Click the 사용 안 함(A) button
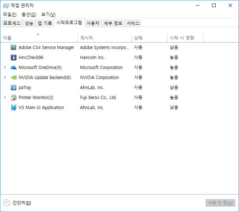 [220, 203]
